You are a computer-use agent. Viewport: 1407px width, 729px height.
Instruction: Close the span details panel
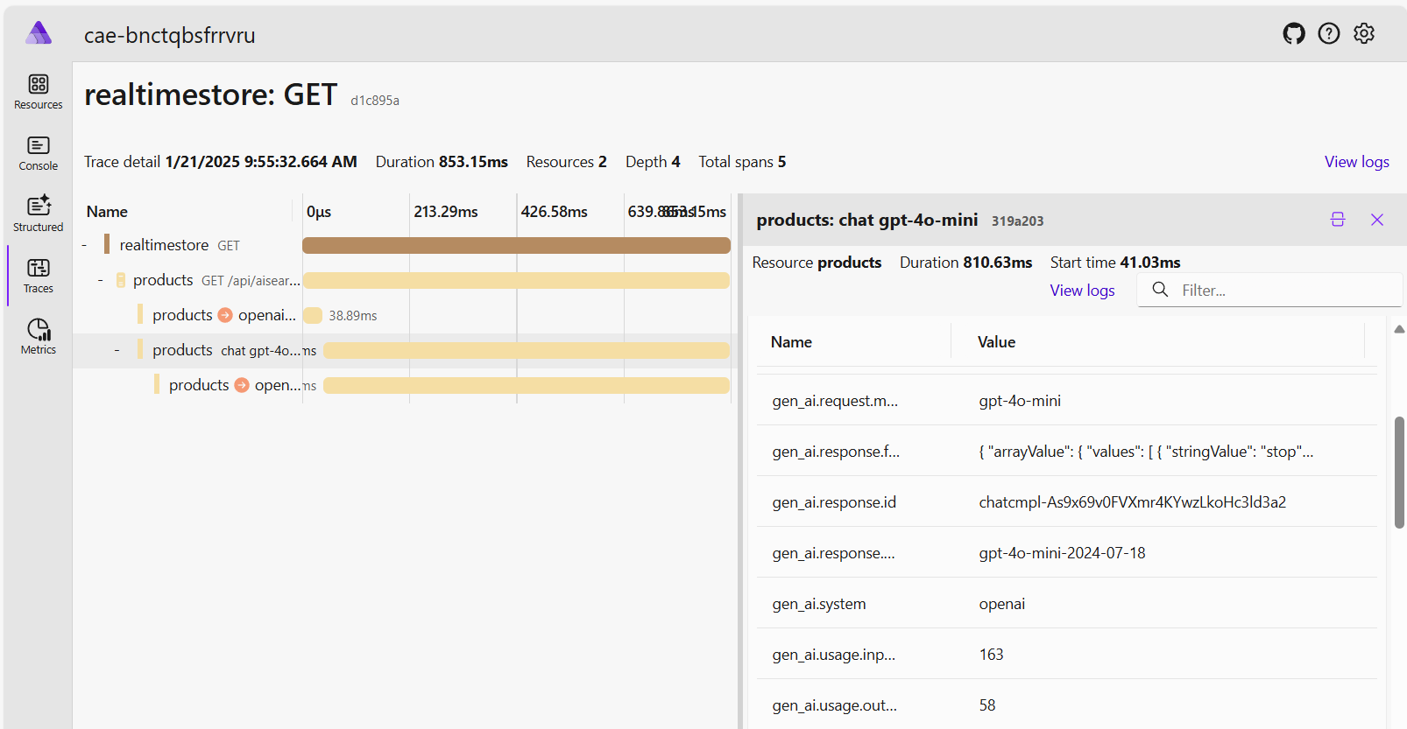point(1377,220)
